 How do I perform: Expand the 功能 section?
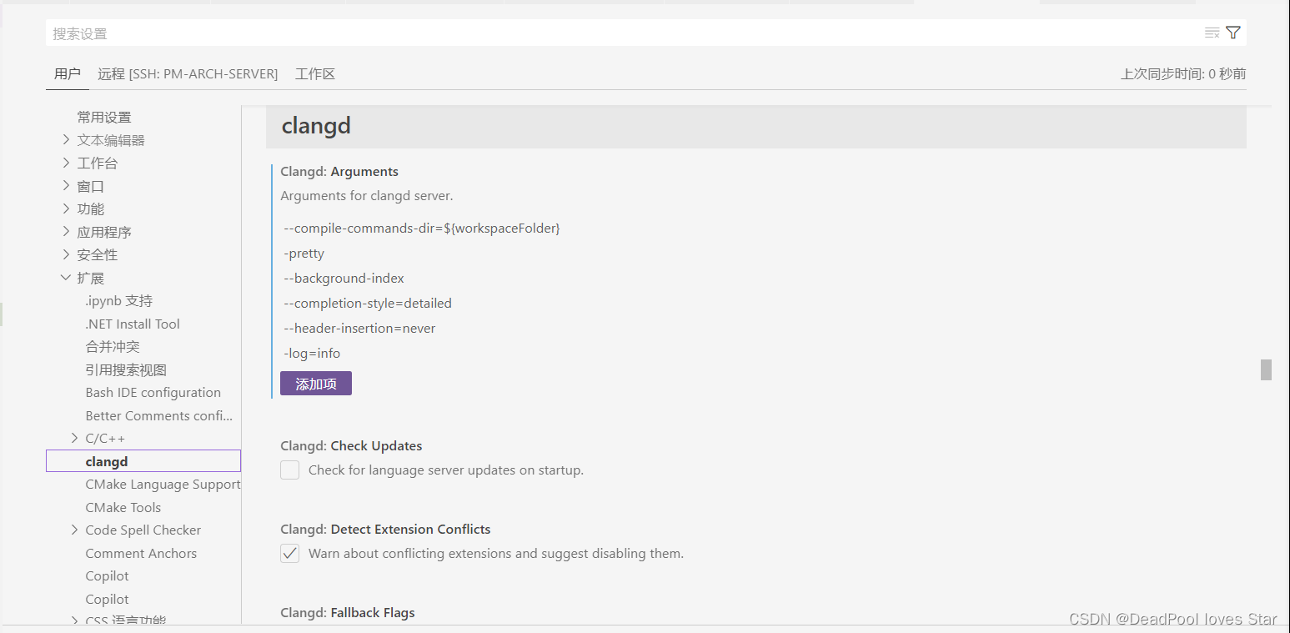(x=67, y=209)
